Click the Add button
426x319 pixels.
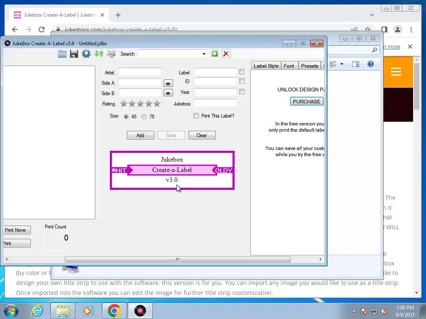pyautogui.click(x=141, y=135)
